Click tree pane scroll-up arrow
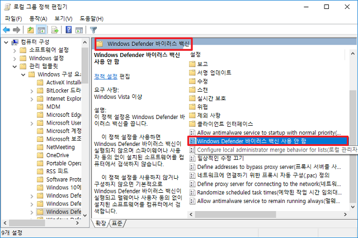358x238 pixels. [x=85, y=42]
